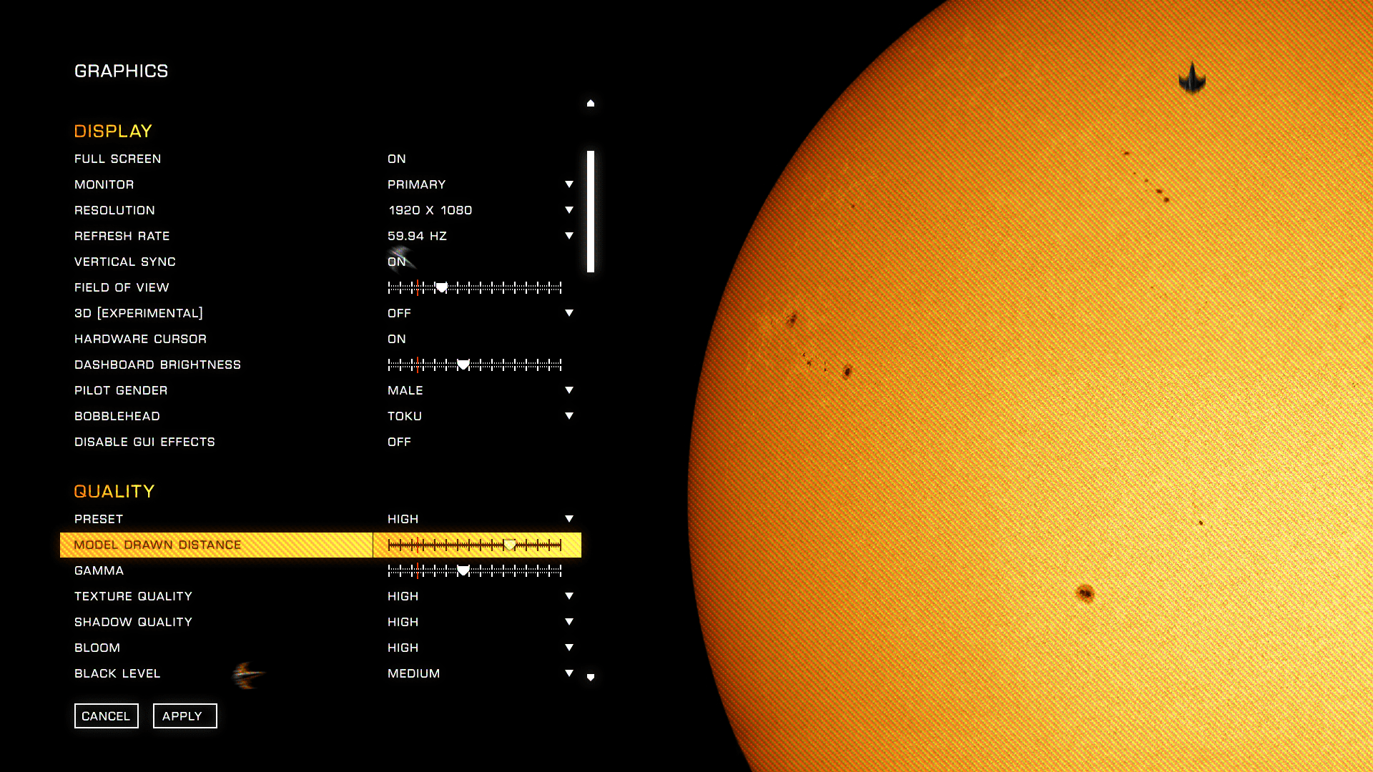The width and height of the screenshot is (1373, 772).
Task: Open the Shadow Quality dropdown arrow
Action: [x=569, y=622]
